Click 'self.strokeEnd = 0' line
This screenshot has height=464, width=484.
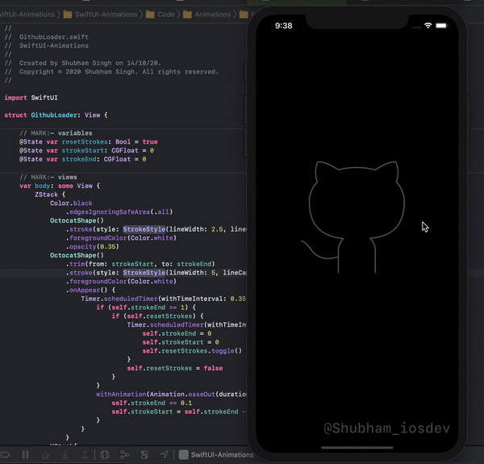[177, 333]
